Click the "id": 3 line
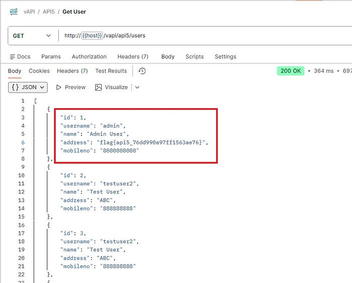352x283 pixels. point(72,233)
